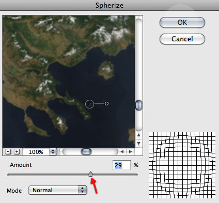Click the zoom out minus icon
The width and height of the screenshot is (219, 203).
click(x=8, y=152)
